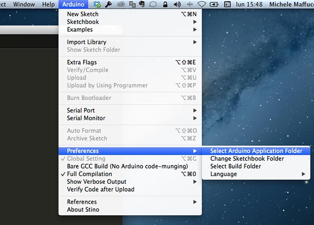Choose Select Arduino Application Folder

point(256,151)
